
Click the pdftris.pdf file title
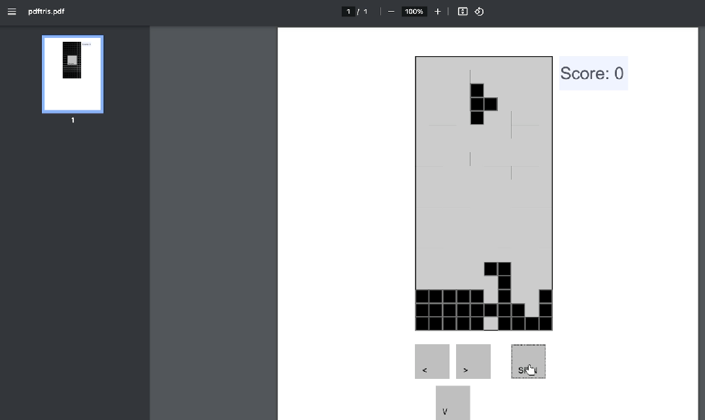(46, 12)
